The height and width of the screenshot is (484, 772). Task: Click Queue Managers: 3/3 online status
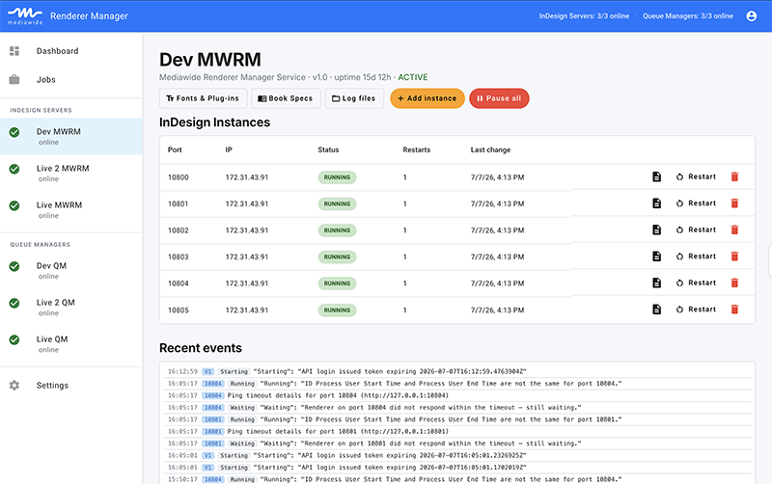tap(688, 16)
